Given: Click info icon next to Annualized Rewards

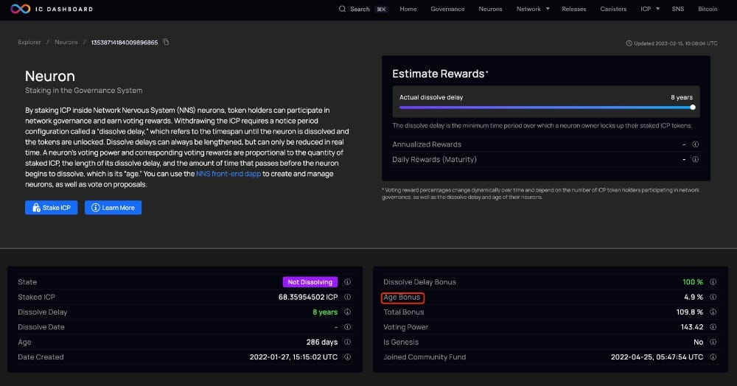Looking at the screenshot, I should (x=695, y=144).
